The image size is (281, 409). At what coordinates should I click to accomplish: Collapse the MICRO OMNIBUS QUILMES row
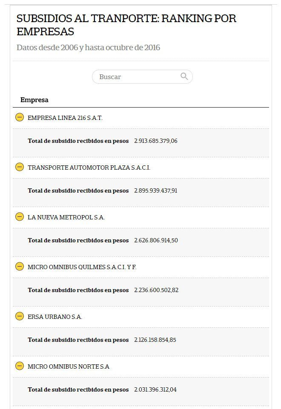[20, 267]
